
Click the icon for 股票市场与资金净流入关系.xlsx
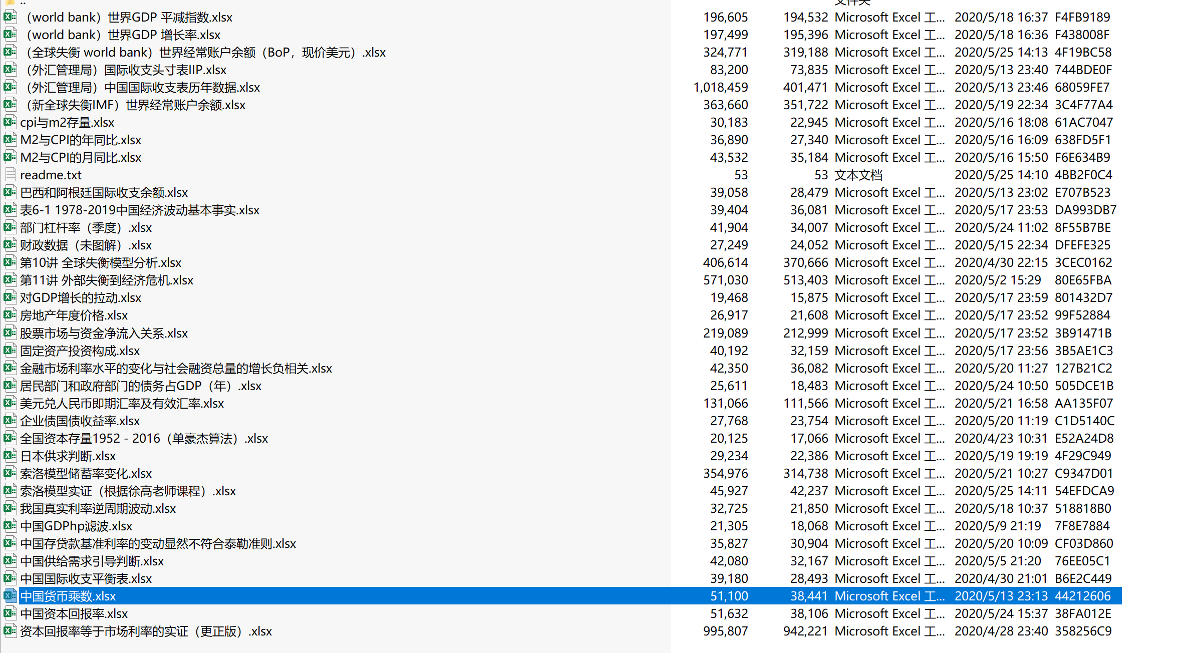pyautogui.click(x=10, y=333)
